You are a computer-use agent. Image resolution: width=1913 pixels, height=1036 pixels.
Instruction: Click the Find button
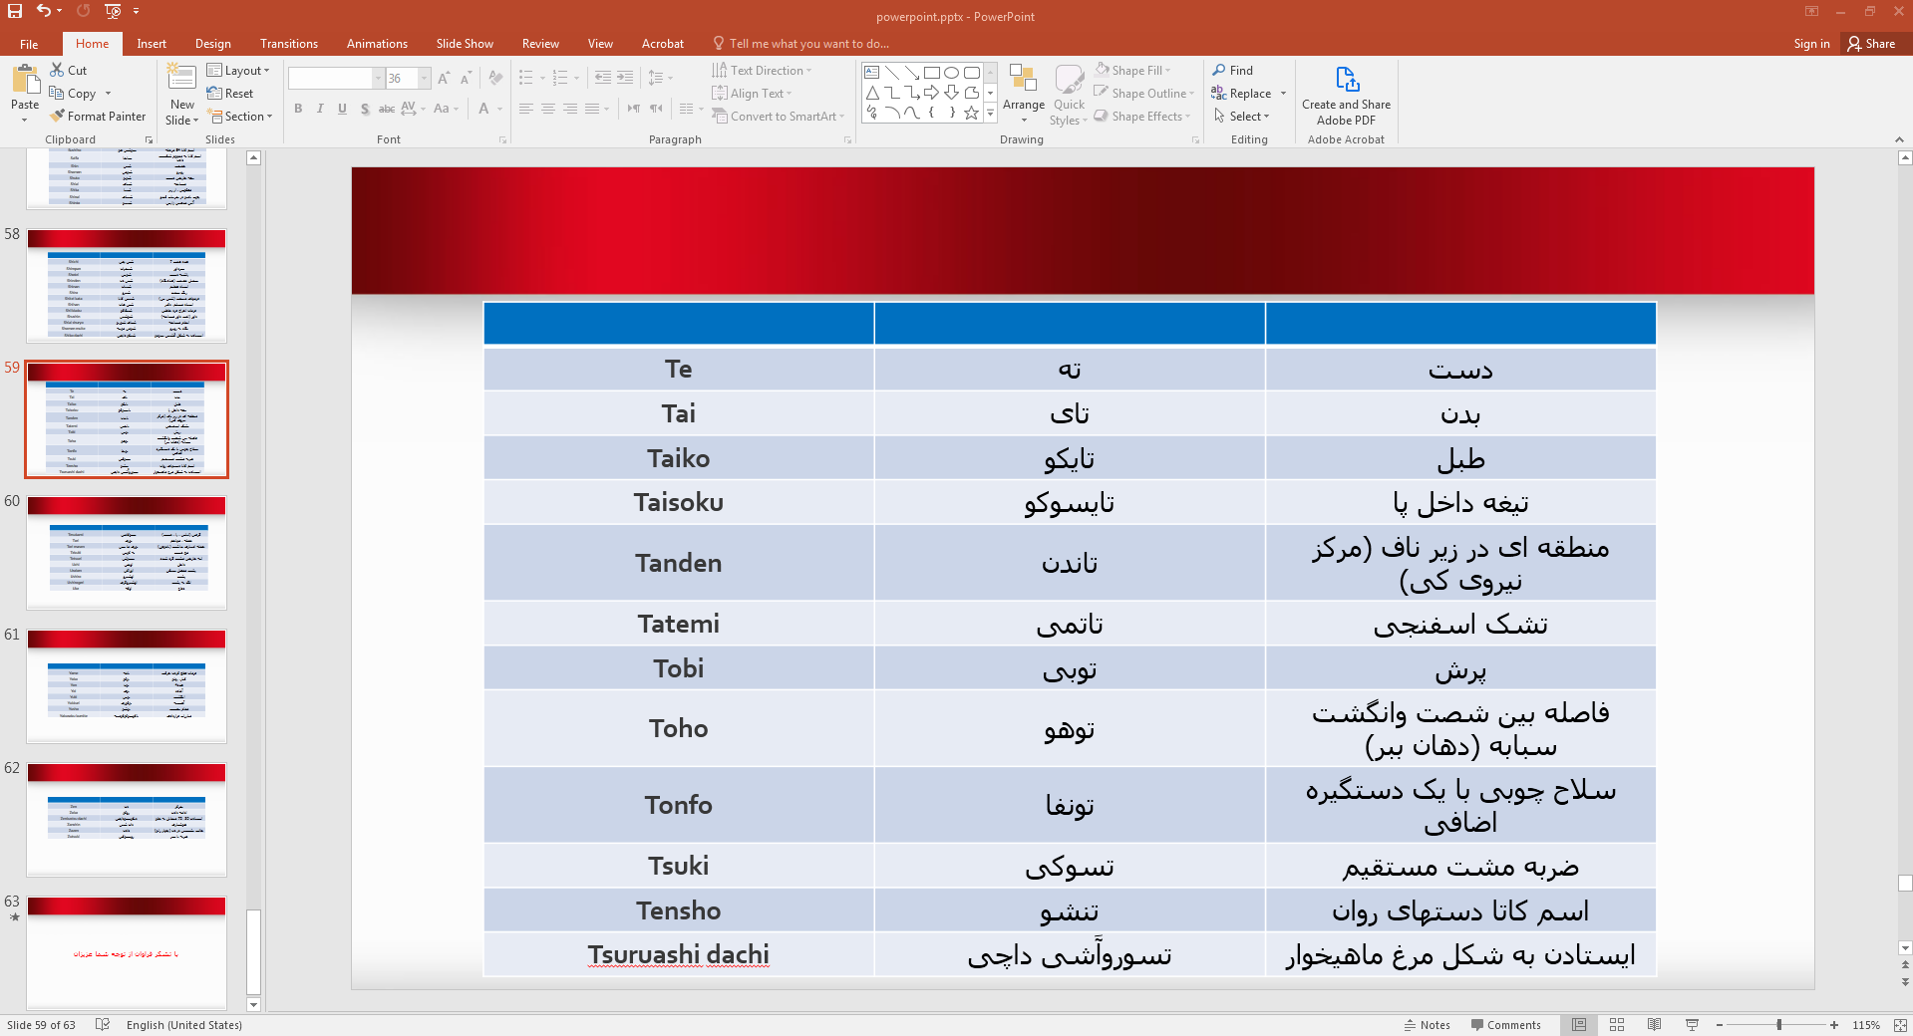click(x=1232, y=71)
